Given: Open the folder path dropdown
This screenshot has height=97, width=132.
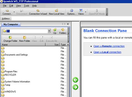Looking at the screenshot, I should tap(49, 31).
